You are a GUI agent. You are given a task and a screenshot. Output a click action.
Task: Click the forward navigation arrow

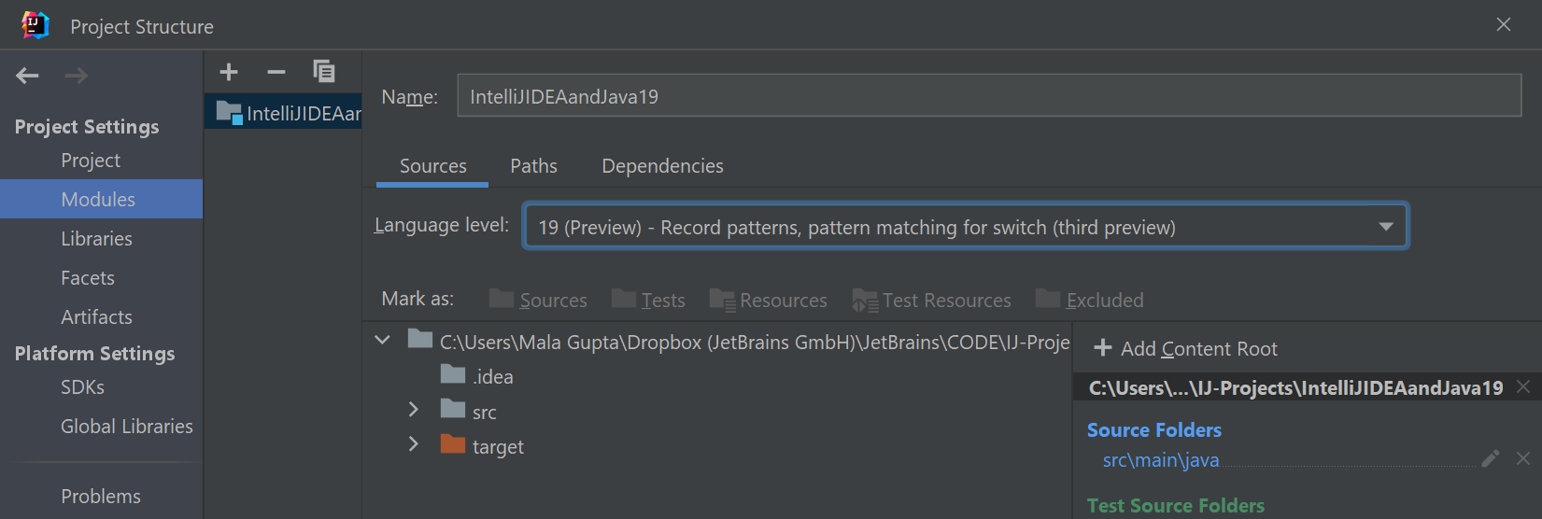[x=77, y=76]
